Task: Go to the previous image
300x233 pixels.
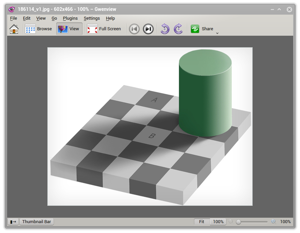Action: tap(134, 29)
